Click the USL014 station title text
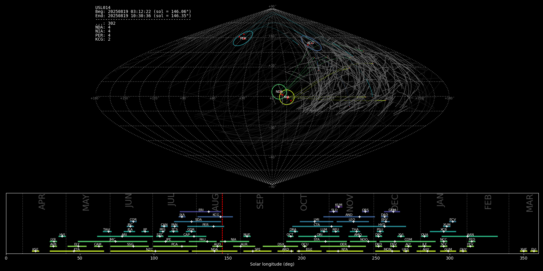 pyautogui.click(x=103, y=8)
